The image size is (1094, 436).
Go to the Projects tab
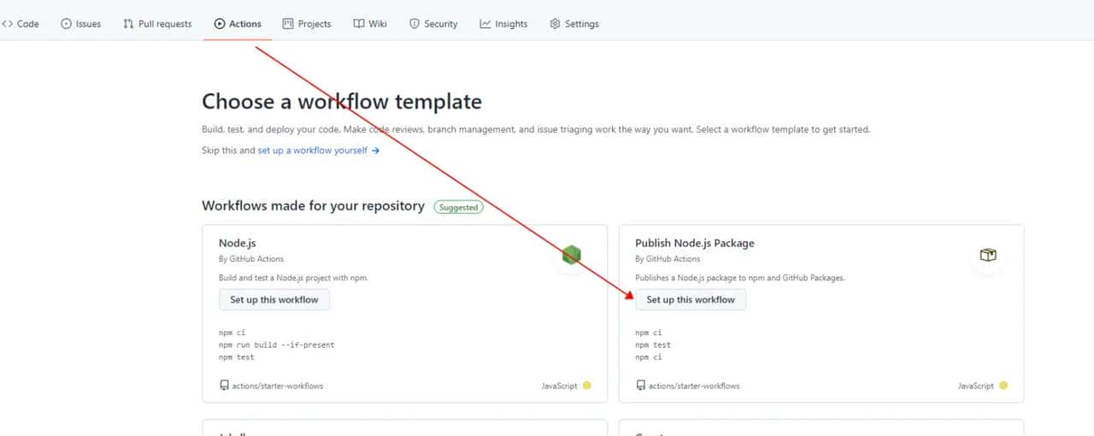tap(307, 24)
